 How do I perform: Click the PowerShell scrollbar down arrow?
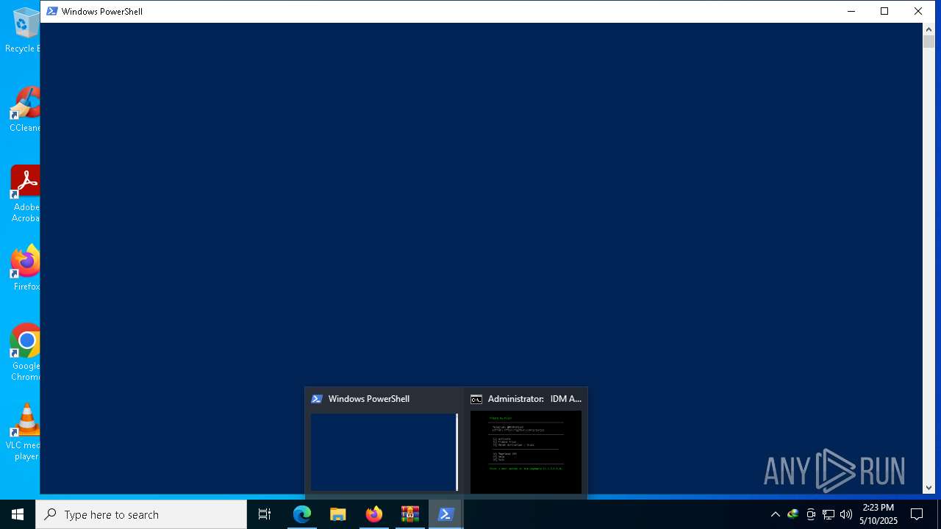coord(929,487)
